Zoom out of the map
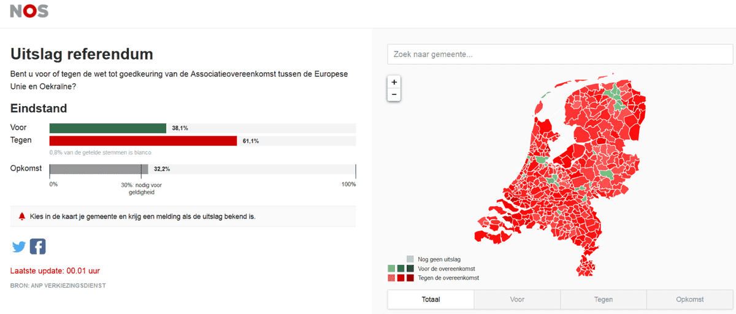 tap(394, 94)
